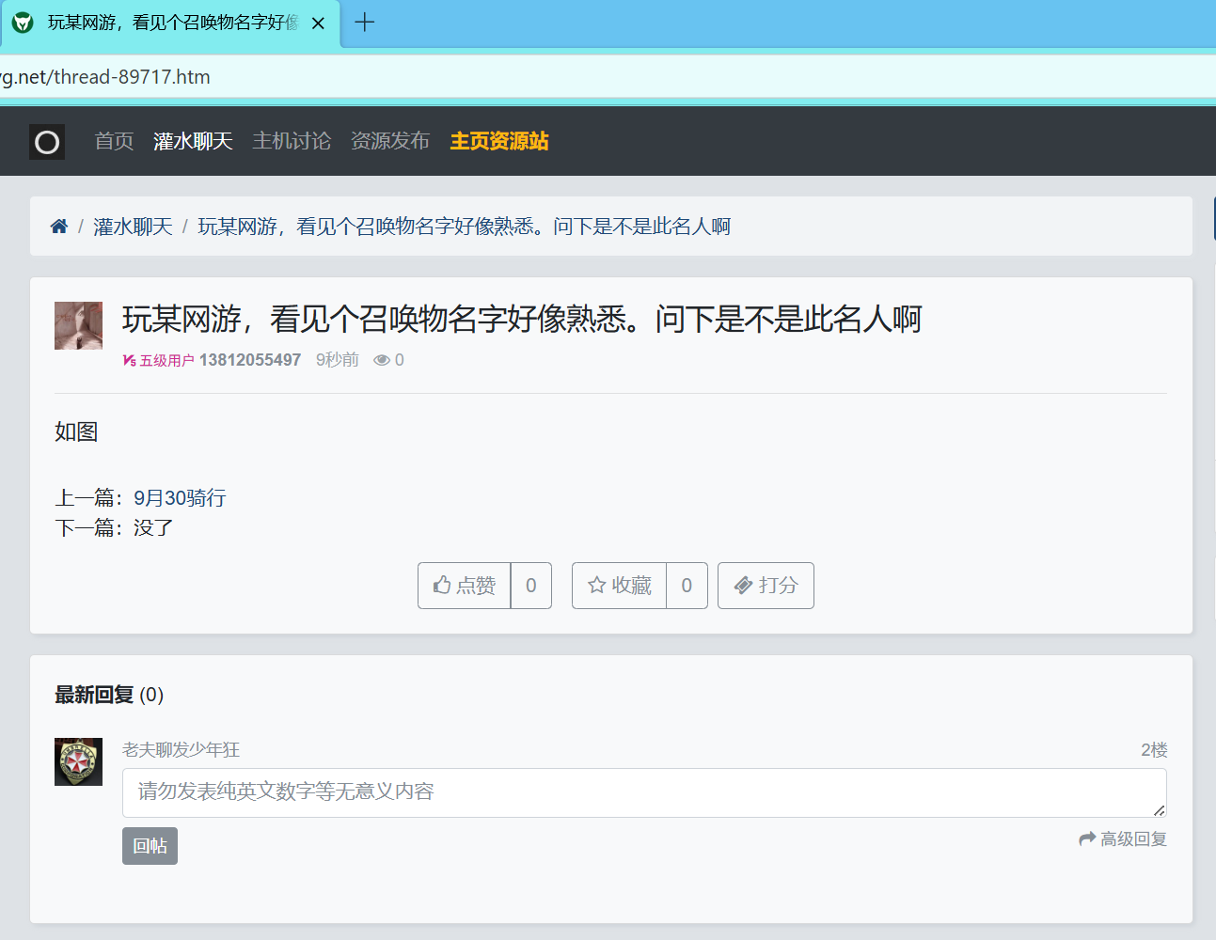The height and width of the screenshot is (940, 1216).
Task: Open the 首页 navigation item
Action: tap(114, 141)
